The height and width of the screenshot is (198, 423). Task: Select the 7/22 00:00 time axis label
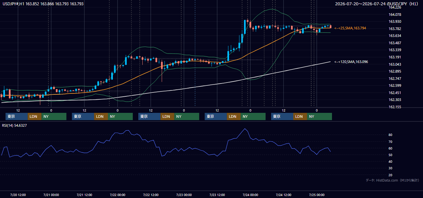pyautogui.click(x=117, y=195)
